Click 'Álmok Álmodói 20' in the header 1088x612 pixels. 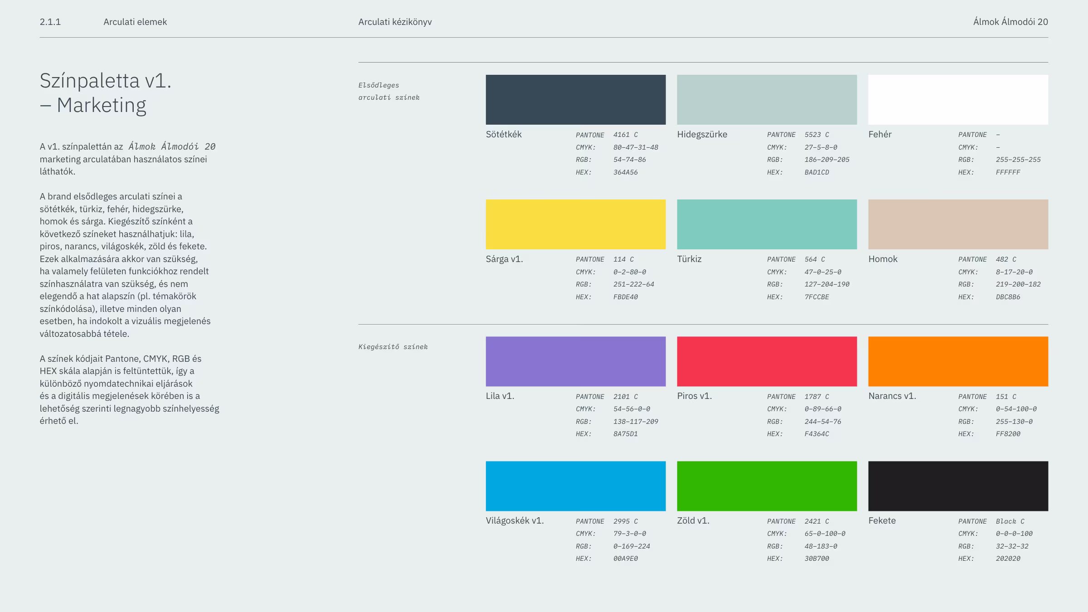(1010, 22)
